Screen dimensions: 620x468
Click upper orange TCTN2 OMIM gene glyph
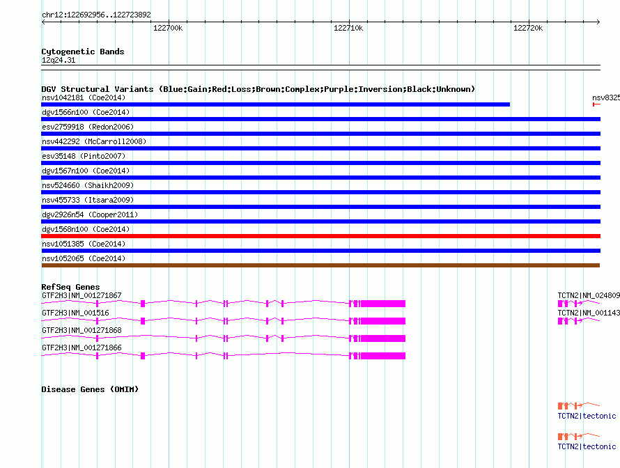pos(579,405)
